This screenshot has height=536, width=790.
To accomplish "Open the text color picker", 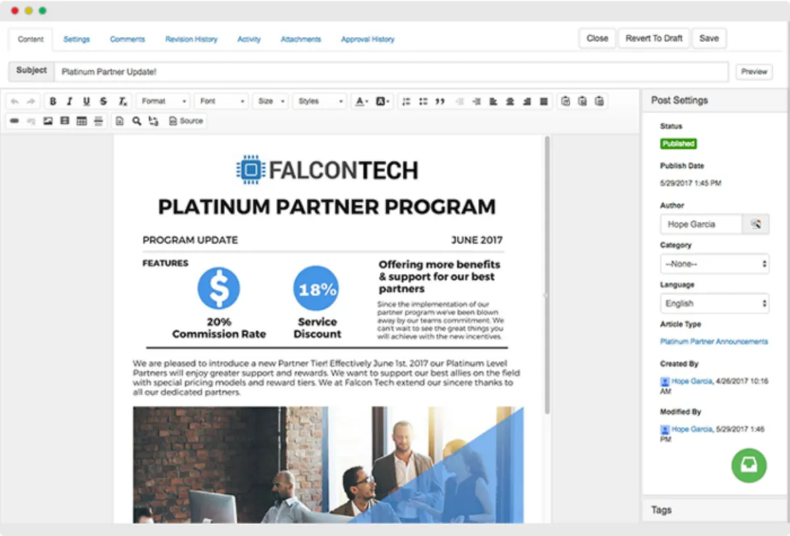I will tap(361, 101).
